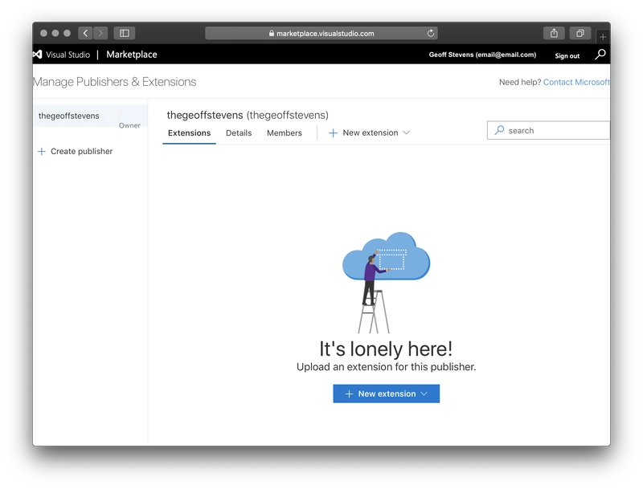Click the Upload an extension for this publisher text
Viewport: 643px width, 489px height.
(x=386, y=366)
